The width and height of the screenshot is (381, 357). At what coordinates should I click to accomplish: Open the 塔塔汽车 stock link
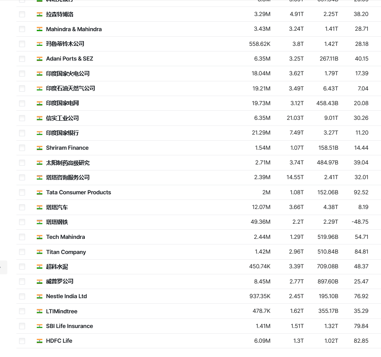(x=57, y=207)
